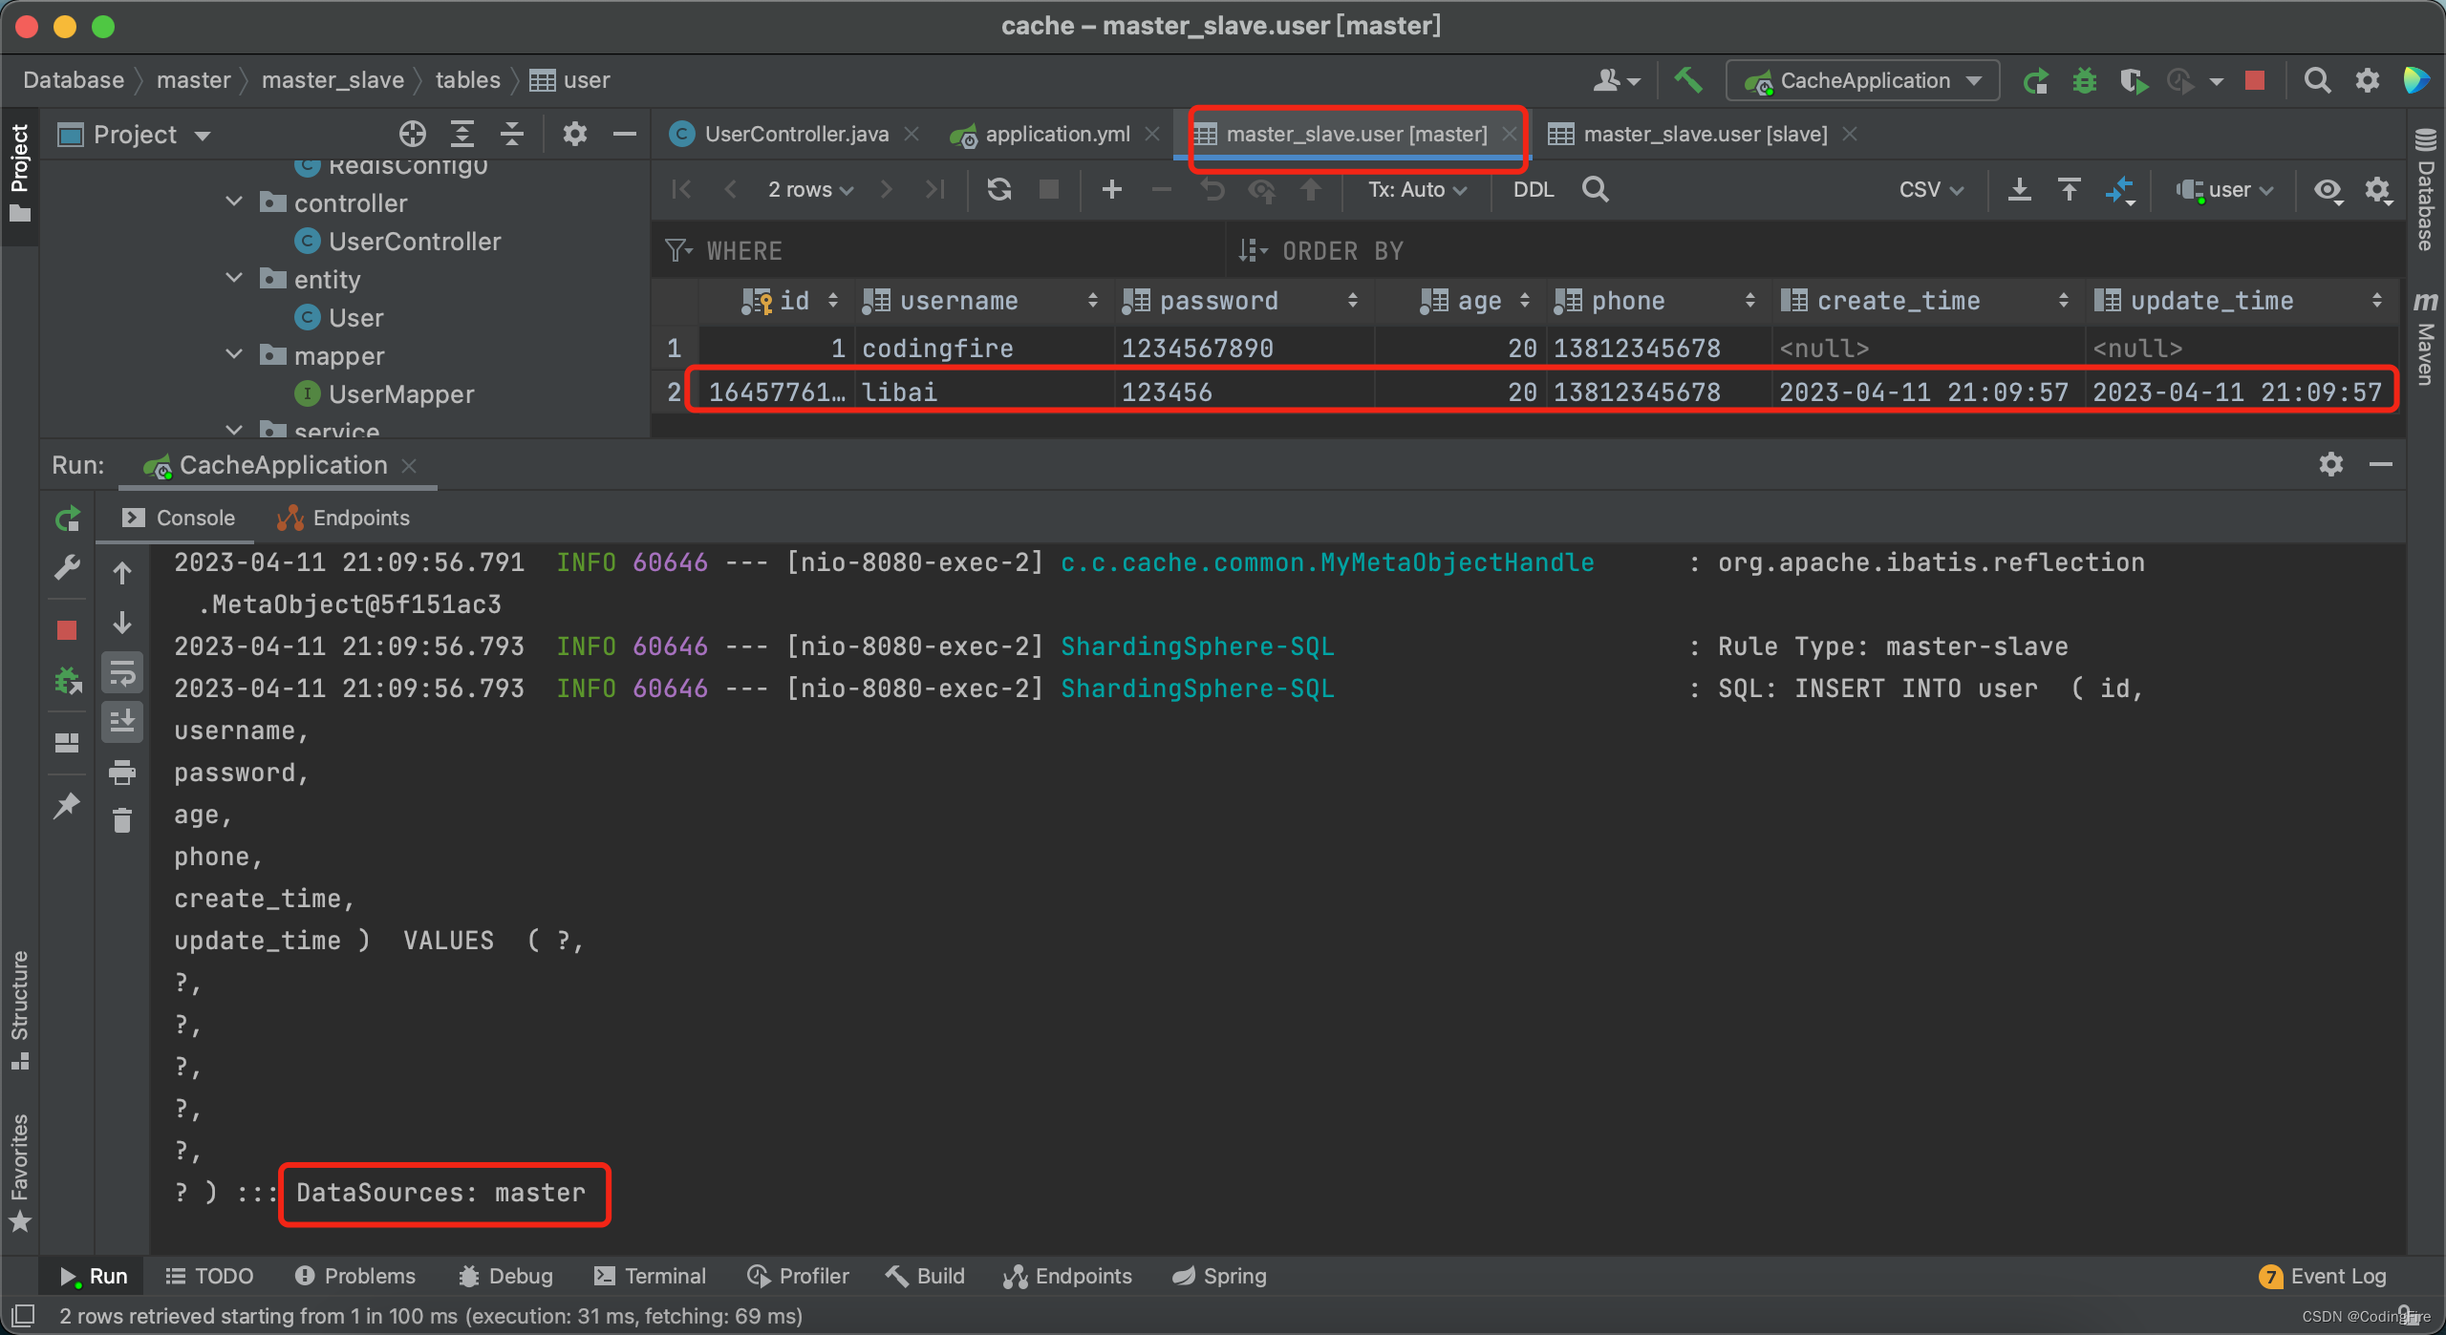Click the Export Data download icon
2446x1335 pixels.
pyautogui.click(x=2019, y=189)
